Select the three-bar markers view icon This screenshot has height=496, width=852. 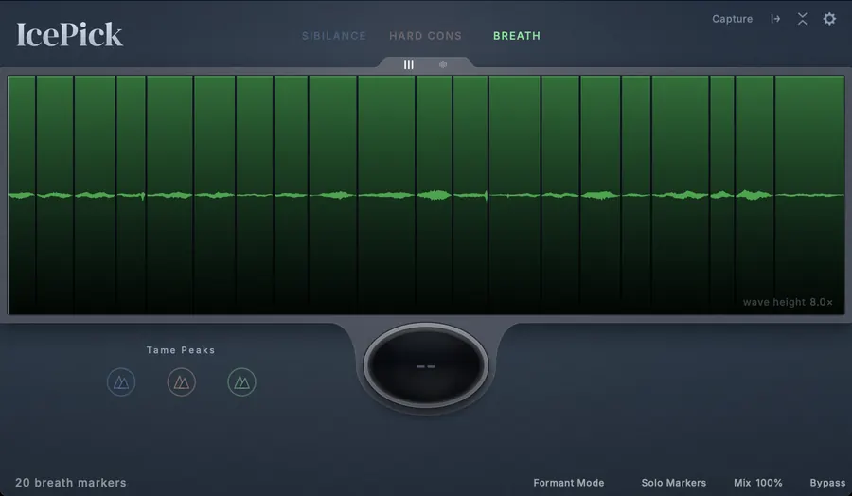409,64
